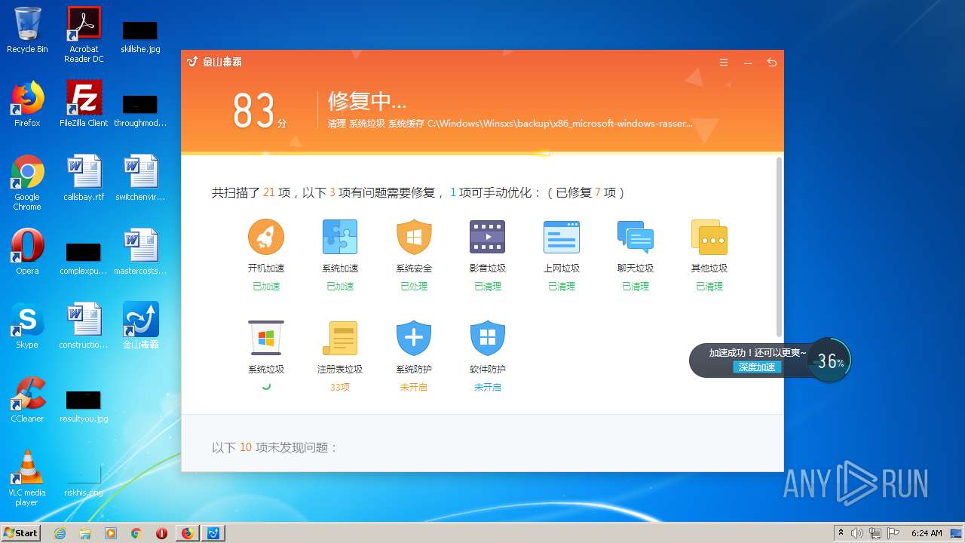
Task: Click the 金山毒霸 logo in title bar
Action: [x=214, y=62]
